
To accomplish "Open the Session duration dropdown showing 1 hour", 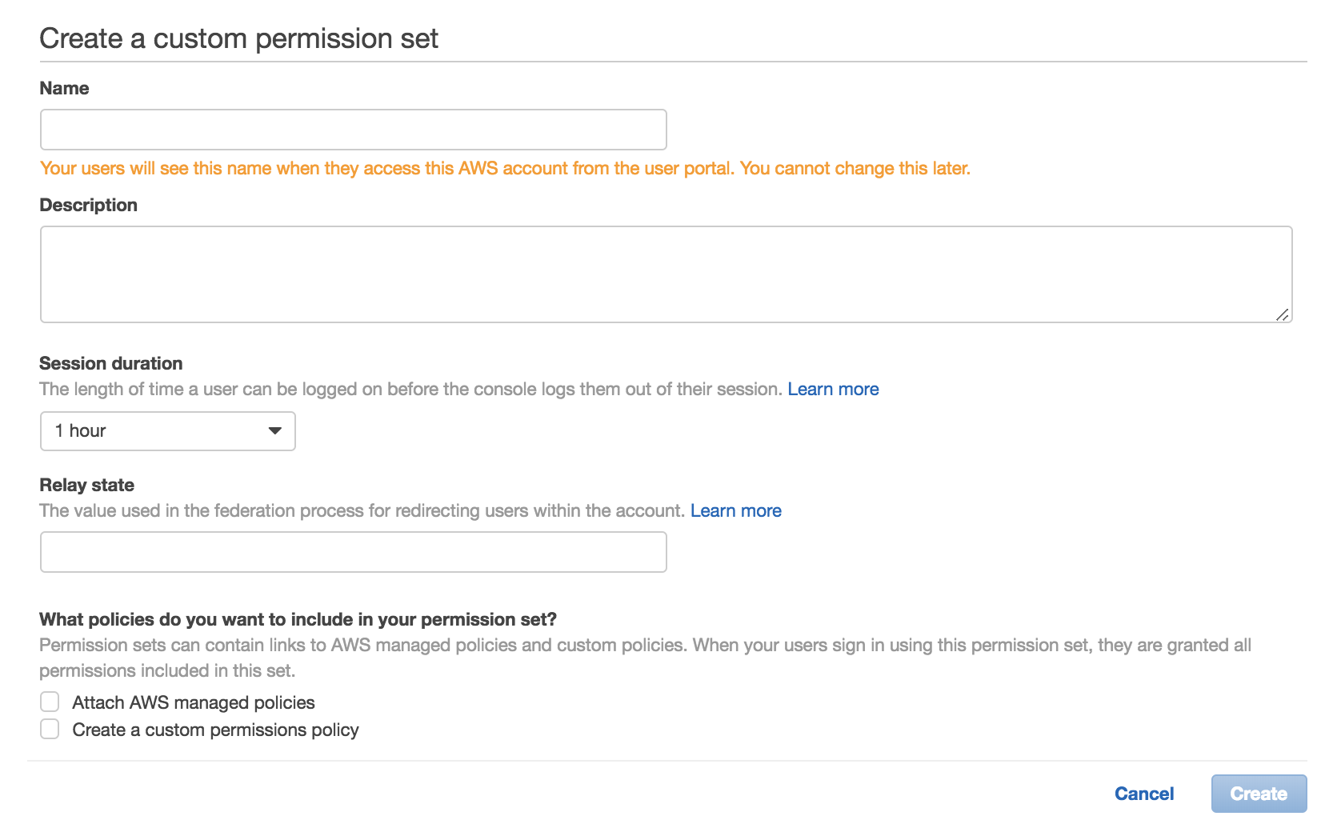I will (167, 431).
